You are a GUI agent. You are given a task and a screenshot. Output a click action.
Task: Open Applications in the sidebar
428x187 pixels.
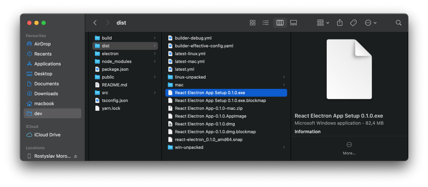point(52,64)
